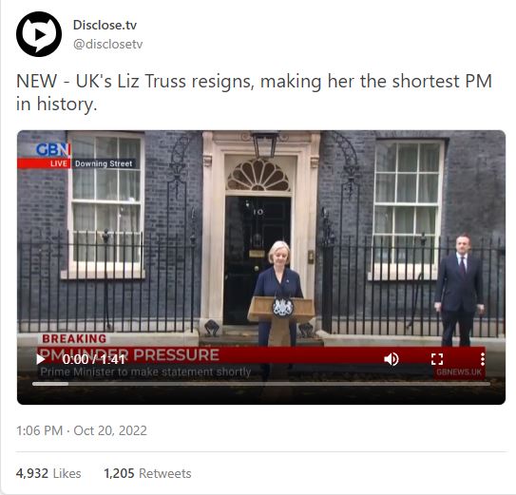This screenshot has height=495, width=516.
Task: Click the tweet text about Liz Truss
Action: (x=254, y=92)
